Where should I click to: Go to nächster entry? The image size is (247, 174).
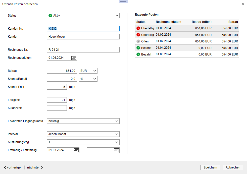(35, 167)
